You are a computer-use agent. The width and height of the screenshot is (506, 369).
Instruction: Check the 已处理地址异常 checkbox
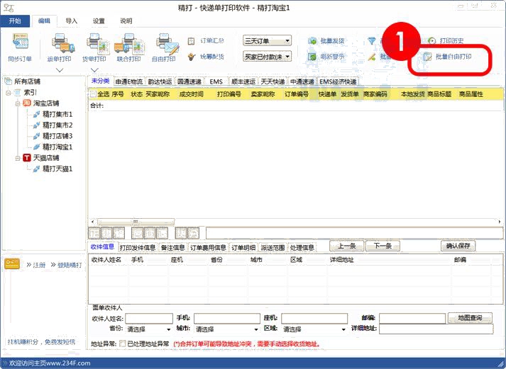coord(123,344)
